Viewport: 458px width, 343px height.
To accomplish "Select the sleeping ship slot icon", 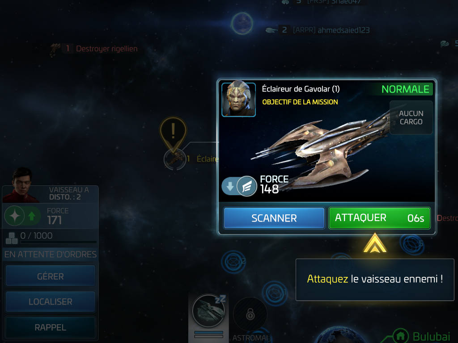I will [x=208, y=311].
